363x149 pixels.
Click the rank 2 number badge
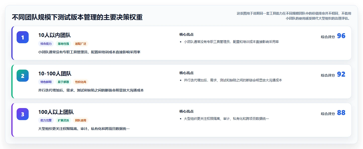(x=23, y=76)
